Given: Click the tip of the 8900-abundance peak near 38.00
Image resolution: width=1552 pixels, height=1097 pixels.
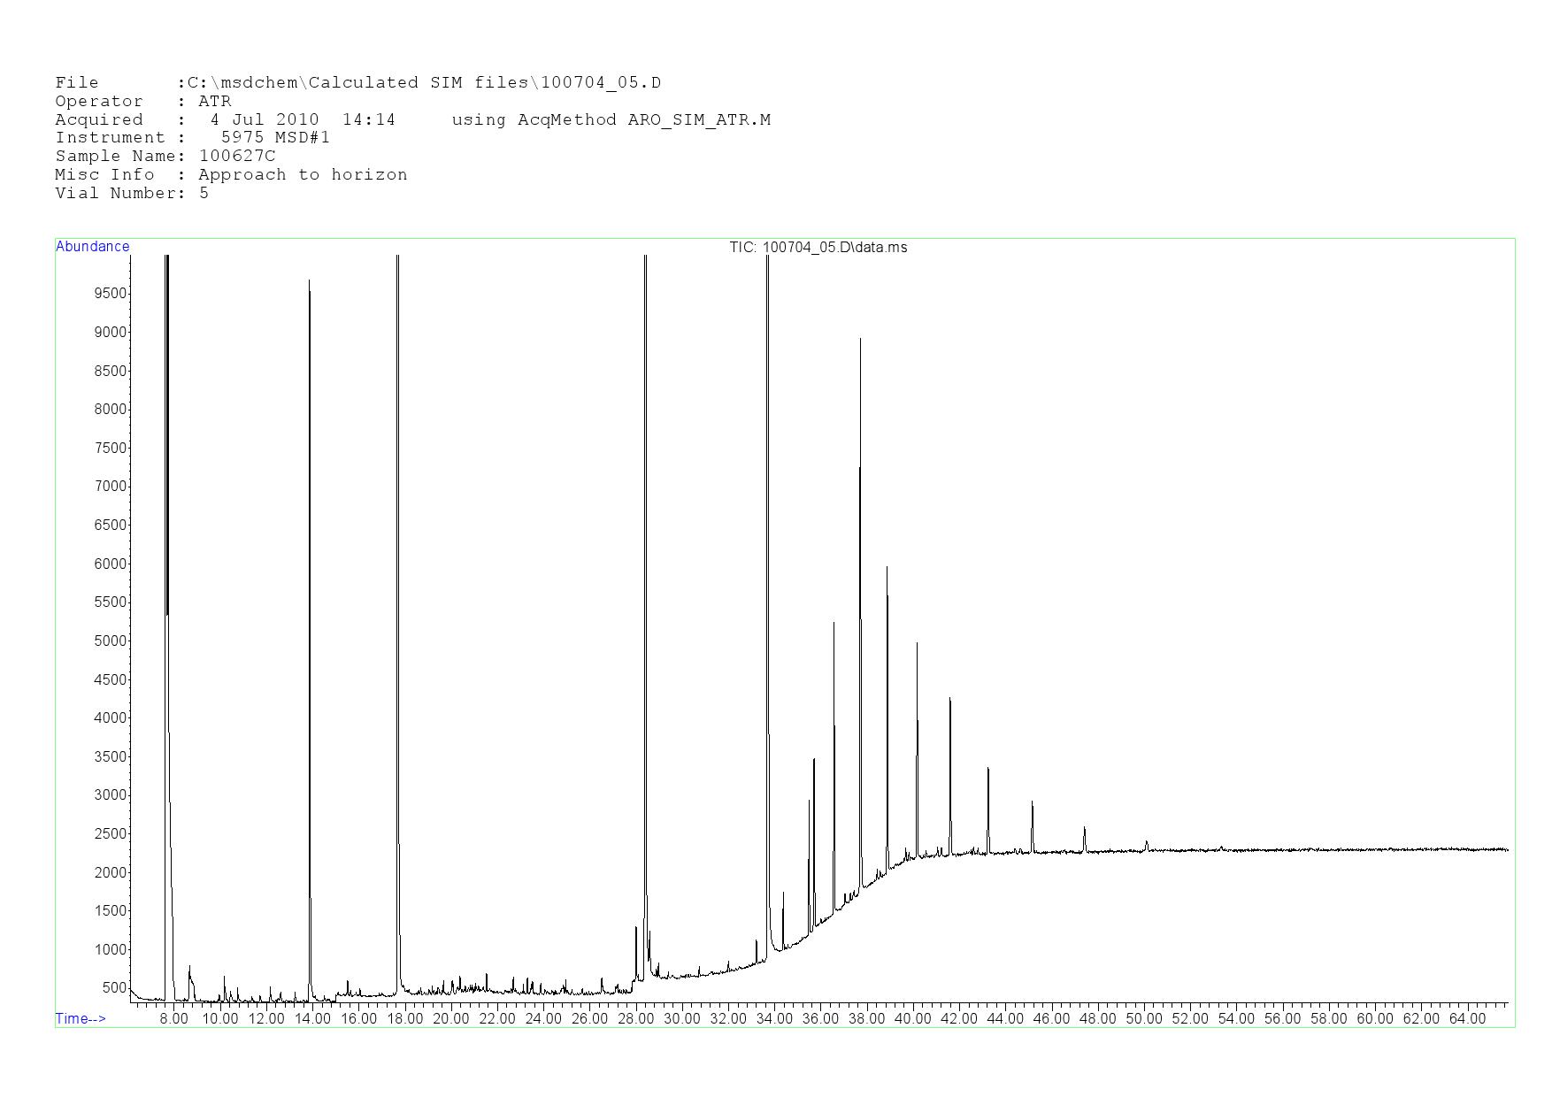Looking at the screenshot, I should click(860, 339).
